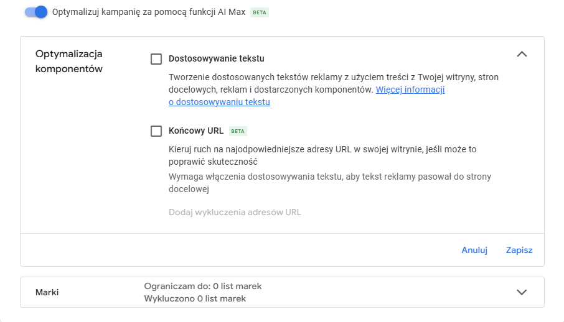Enable the Dostosowywanie tekstu checkbox
The image size is (564, 322).
(156, 59)
